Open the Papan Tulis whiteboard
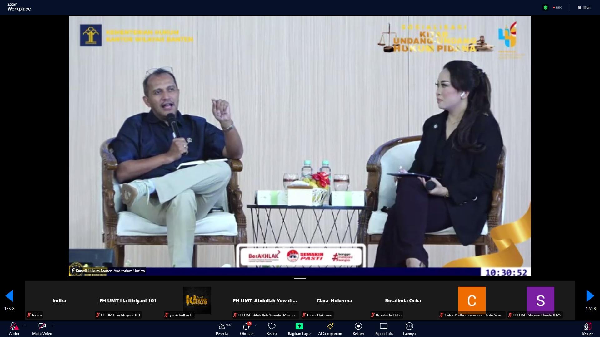This screenshot has height=337, width=600. point(383,329)
